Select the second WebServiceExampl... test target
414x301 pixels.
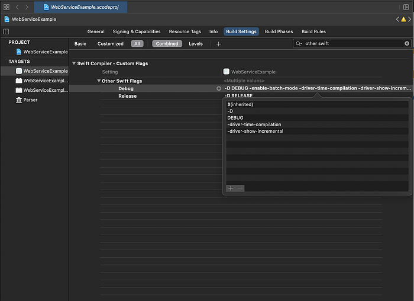click(41, 90)
